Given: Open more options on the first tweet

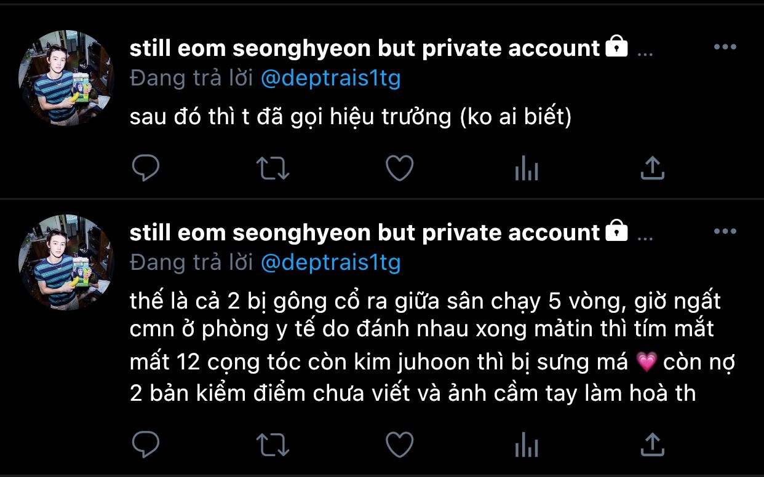Looking at the screenshot, I should pyautogui.click(x=725, y=47).
